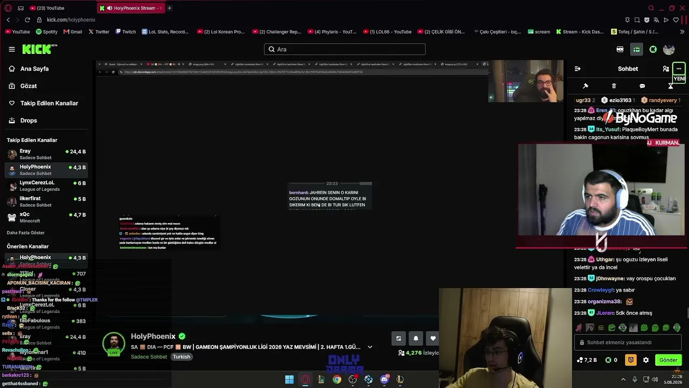Go back with the browser back arrow

click(x=8, y=20)
